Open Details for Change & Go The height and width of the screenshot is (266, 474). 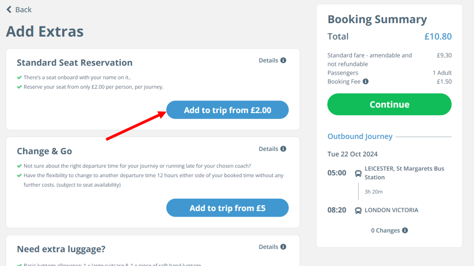[268, 149]
